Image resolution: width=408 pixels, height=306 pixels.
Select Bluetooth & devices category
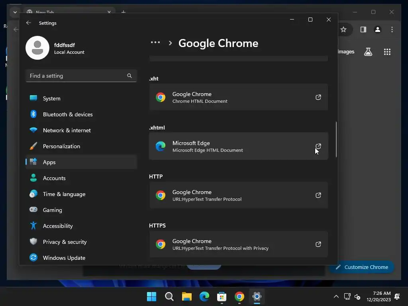tap(81, 114)
